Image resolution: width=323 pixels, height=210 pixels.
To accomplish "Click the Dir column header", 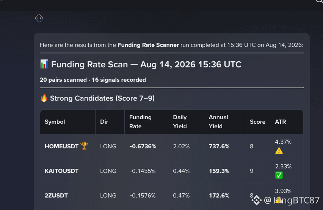I will (x=104, y=122).
